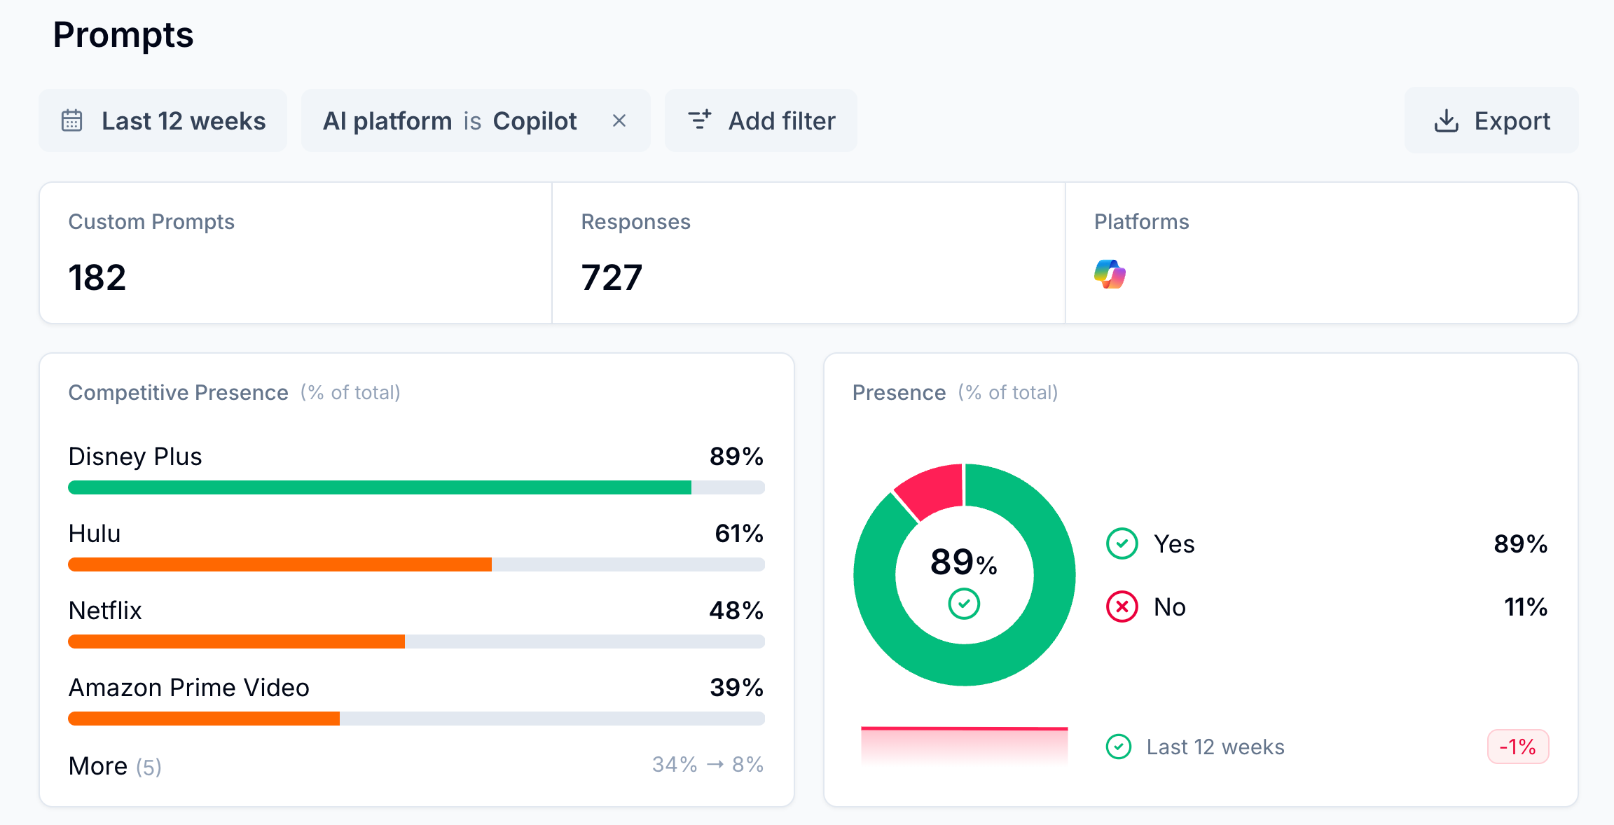Remove the AI platform Copilot filter
This screenshot has width=1614, height=825.
point(619,120)
